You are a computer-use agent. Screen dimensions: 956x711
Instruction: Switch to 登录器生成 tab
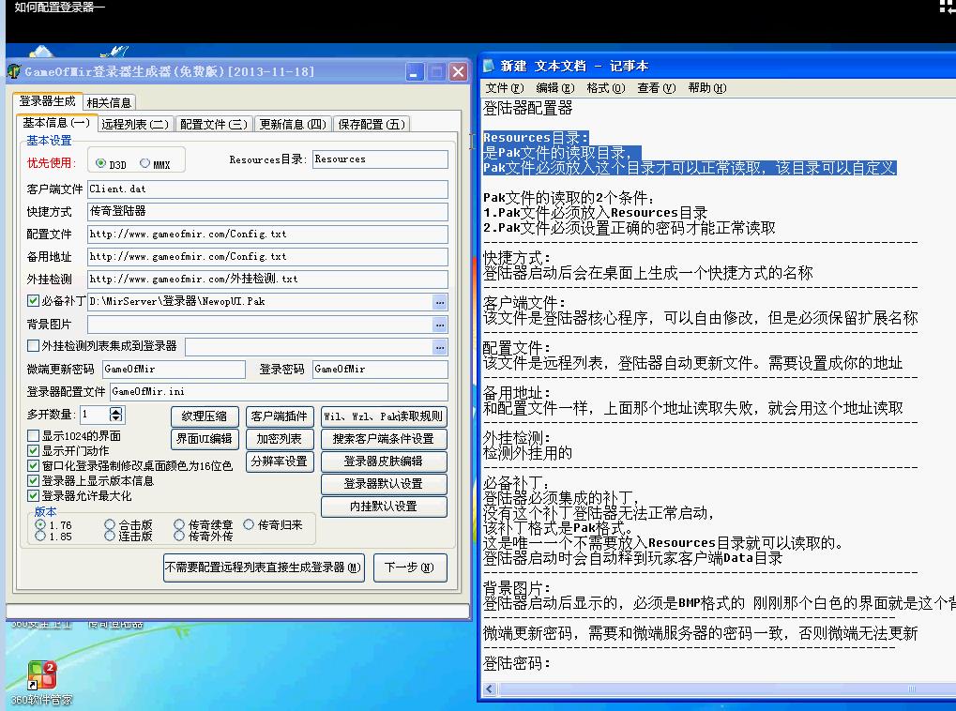(47, 101)
